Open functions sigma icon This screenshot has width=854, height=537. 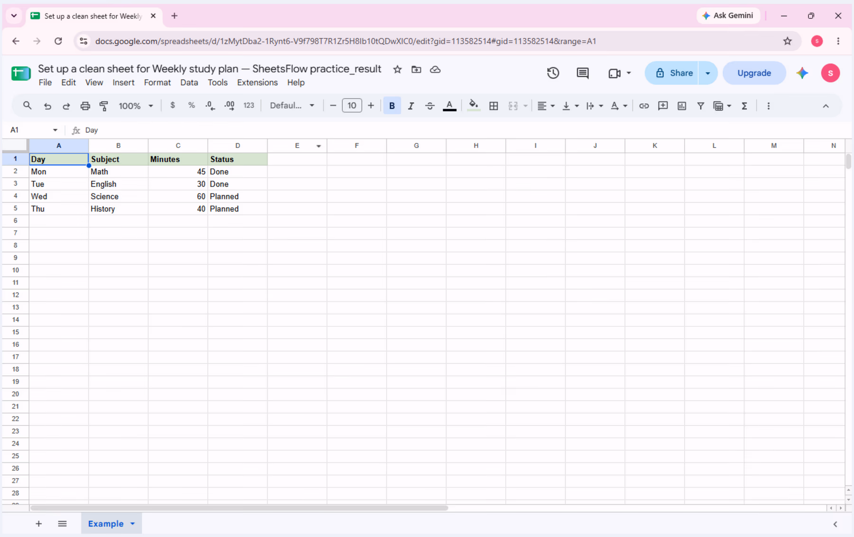744,106
